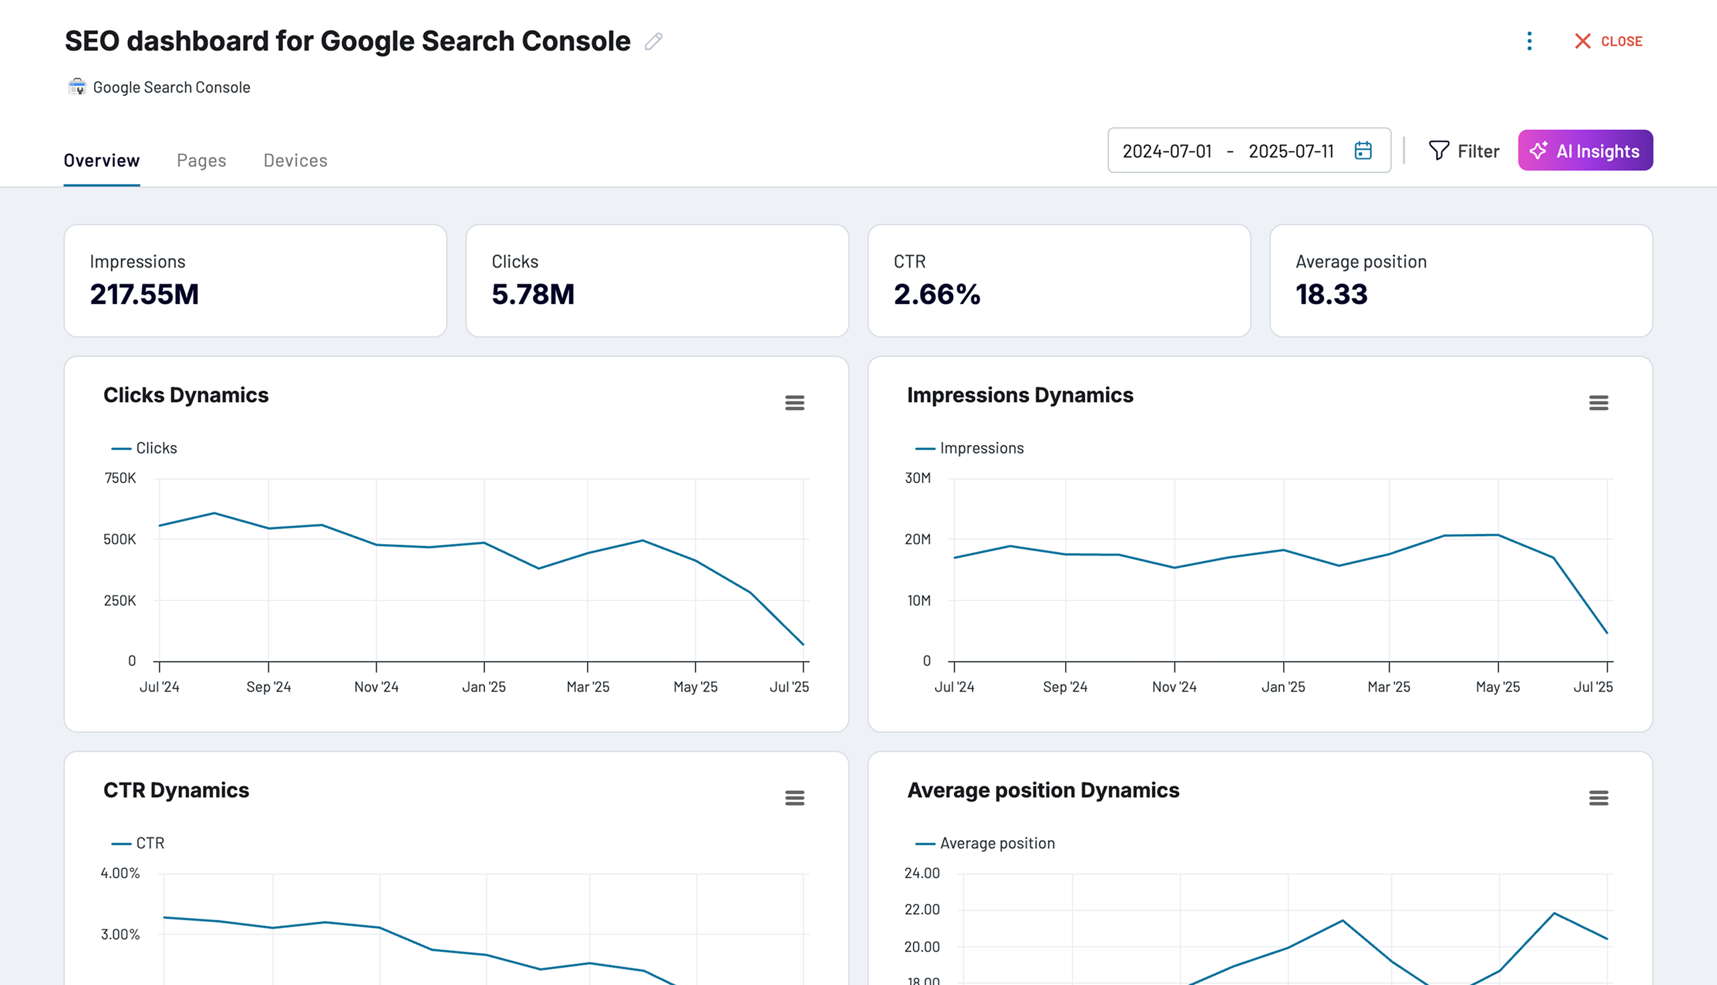Click the Clicks Dynamics chart title
Viewport: 1717px width, 985px height.
tap(186, 395)
